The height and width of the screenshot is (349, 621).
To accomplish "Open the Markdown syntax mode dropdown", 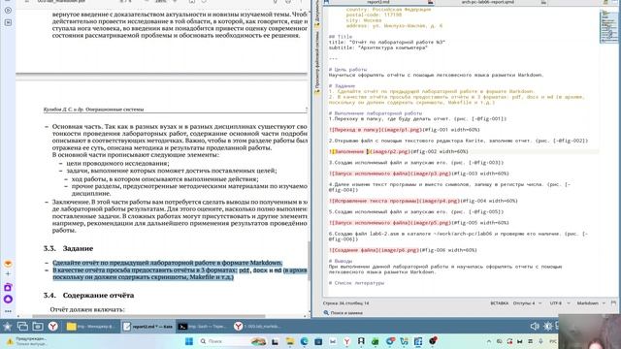I will click(x=591, y=303).
